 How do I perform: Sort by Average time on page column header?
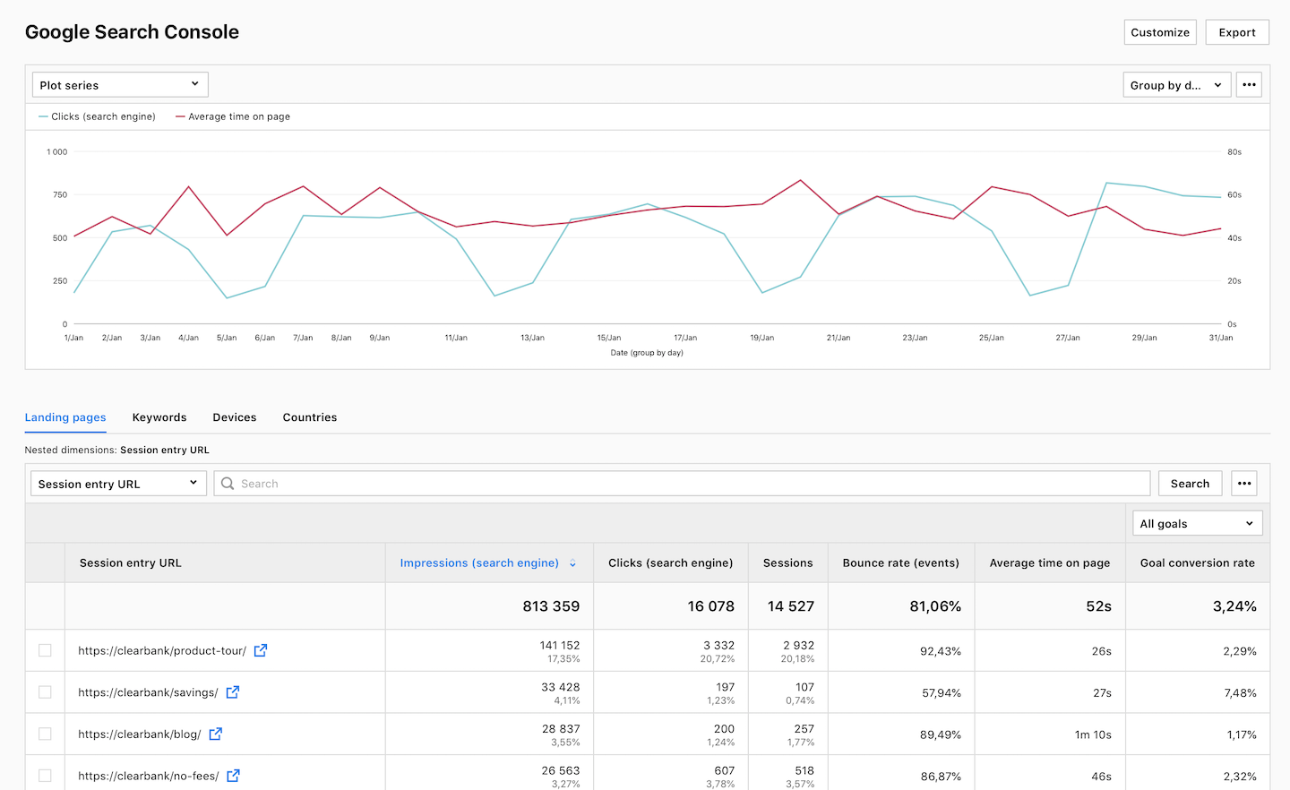[1050, 563]
